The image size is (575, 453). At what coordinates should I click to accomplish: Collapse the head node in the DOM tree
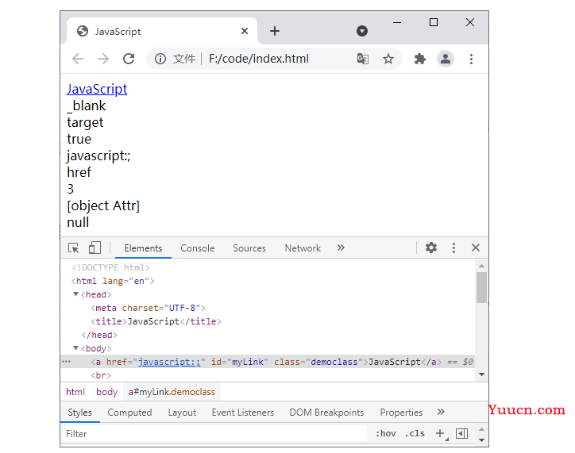pyautogui.click(x=75, y=294)
